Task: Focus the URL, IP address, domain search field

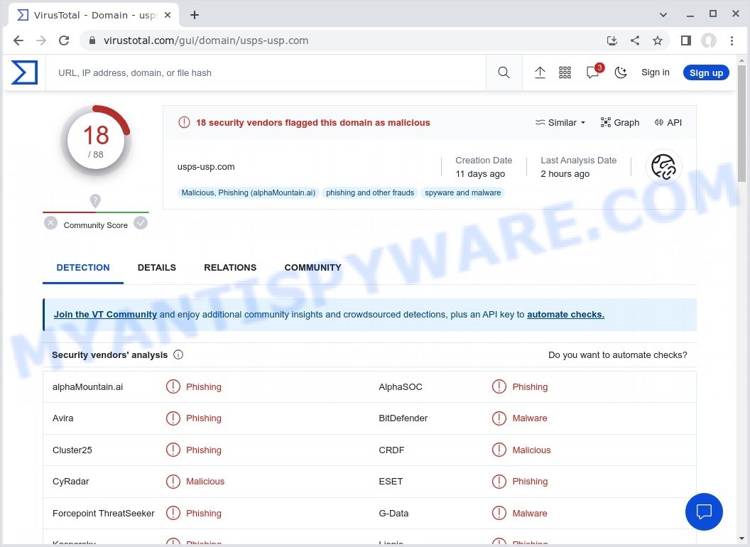Action: [x=266, y=72]
